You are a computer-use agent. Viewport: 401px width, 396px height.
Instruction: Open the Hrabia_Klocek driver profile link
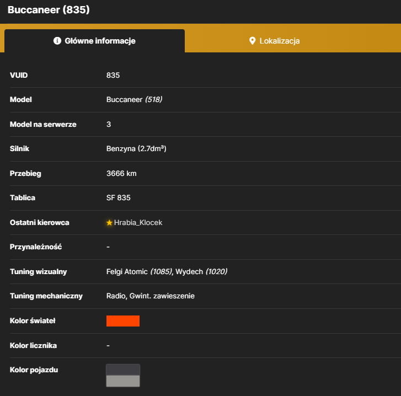(x=138, y=223)
